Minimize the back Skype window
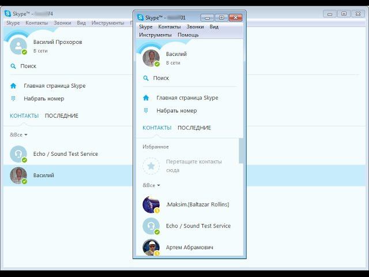This screenshot has height=277, width=369. tap(330, 14)
